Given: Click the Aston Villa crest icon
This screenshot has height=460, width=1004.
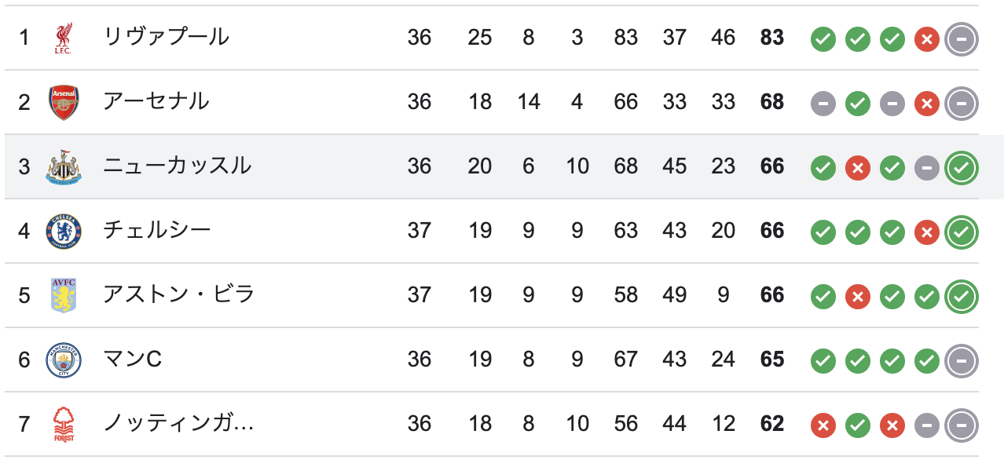Looking at the screenshot, I should pos(64,295).
